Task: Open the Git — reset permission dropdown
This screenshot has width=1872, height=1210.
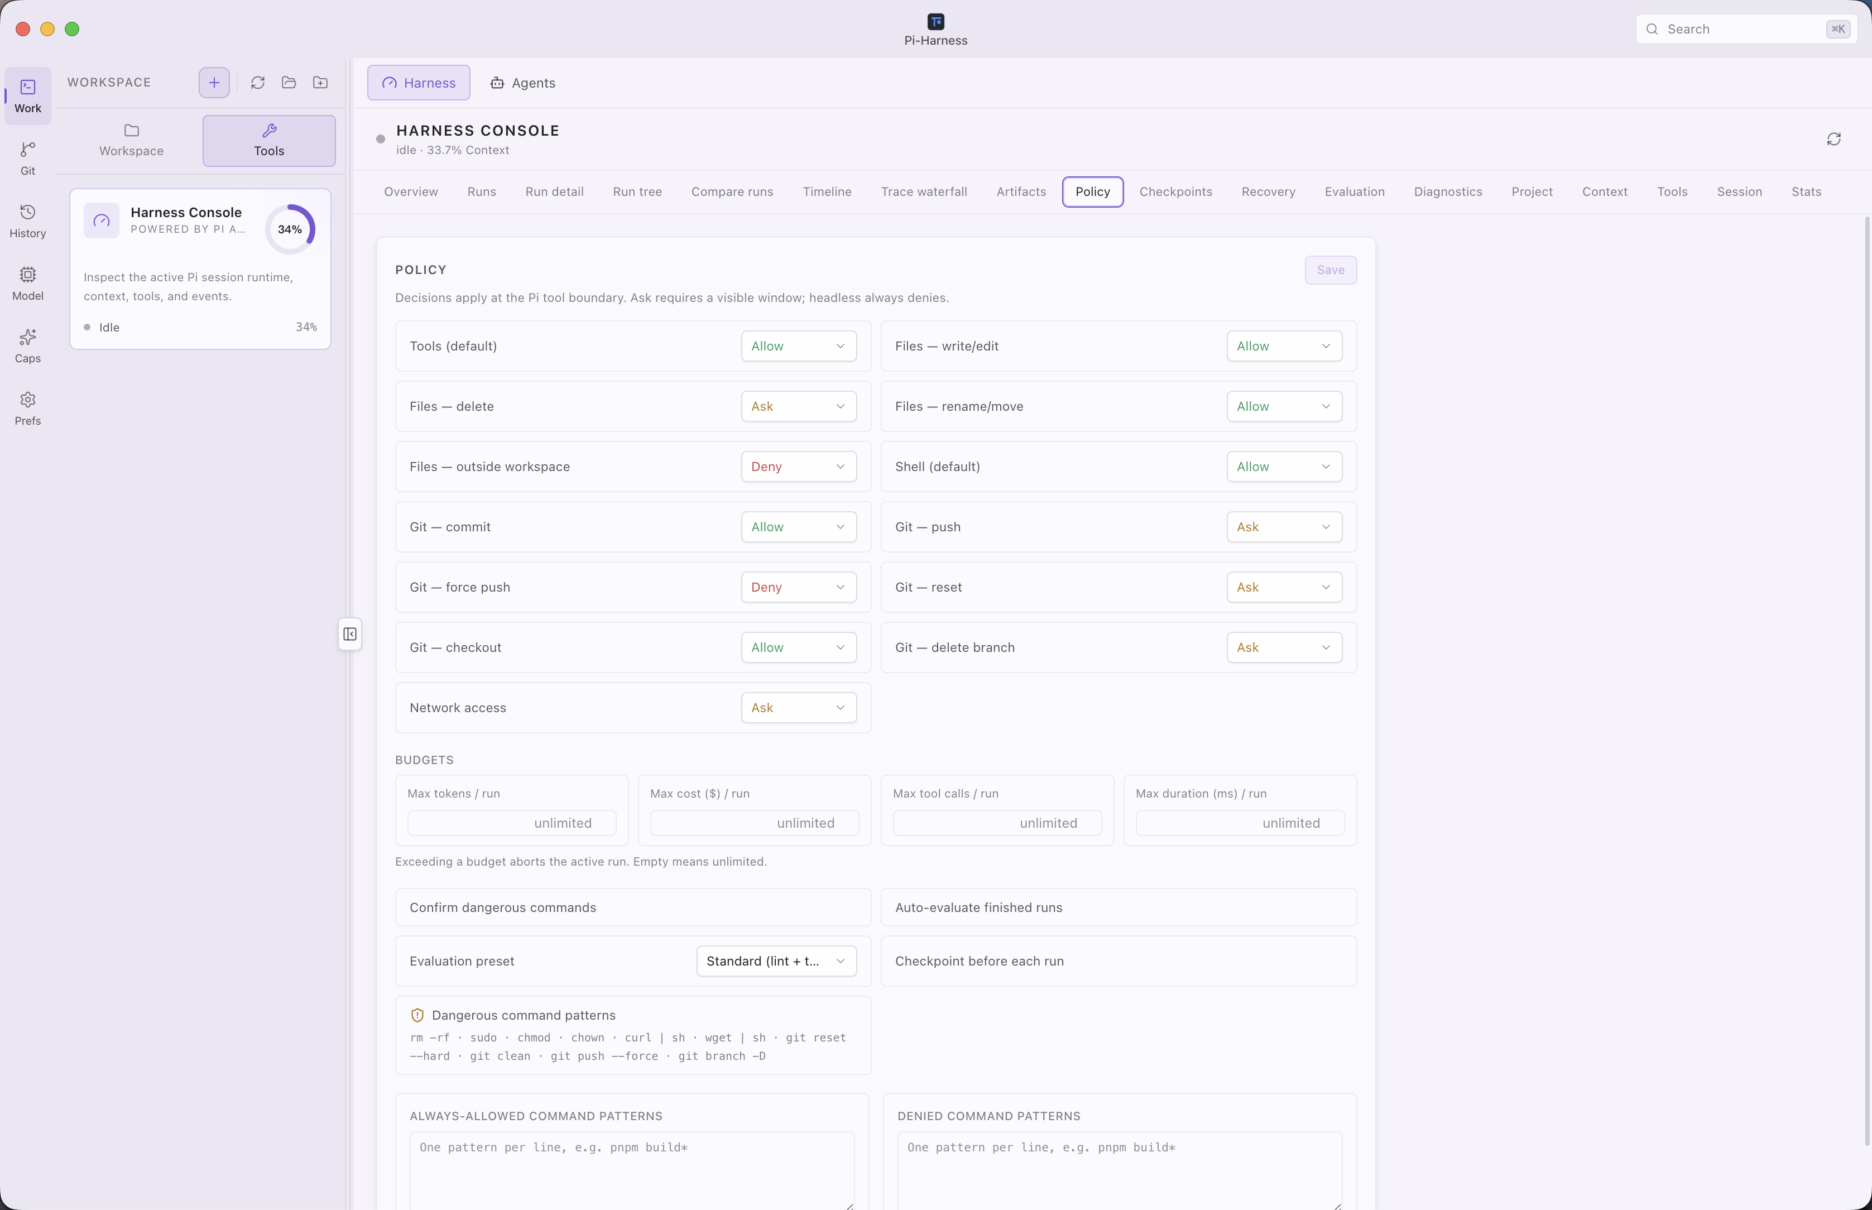Action: coord(1284,587)
